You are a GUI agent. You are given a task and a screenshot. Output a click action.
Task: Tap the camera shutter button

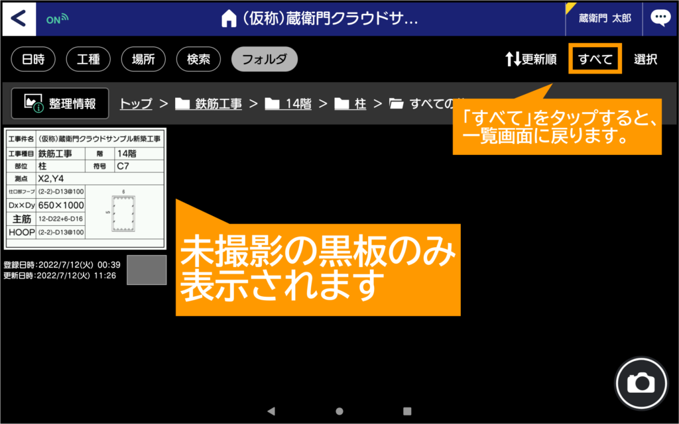641,382
